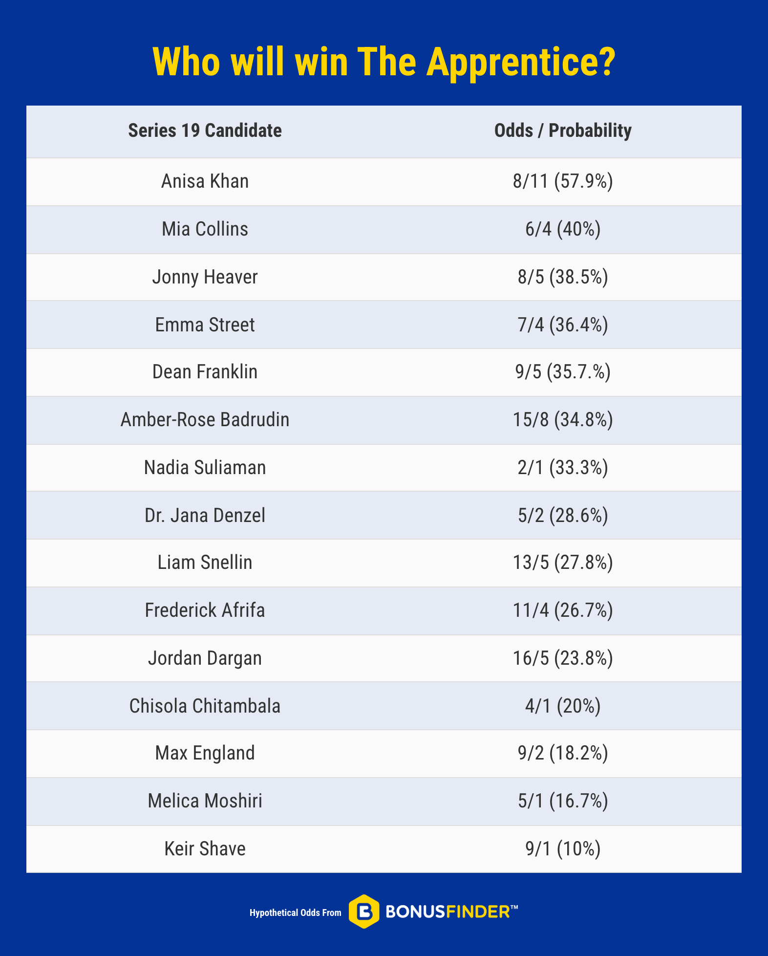Click the Dr. Jana Denzel candidate name
The width and height of the screenshot is (768, 956).
pyautogui.click(x=205, y=516)
